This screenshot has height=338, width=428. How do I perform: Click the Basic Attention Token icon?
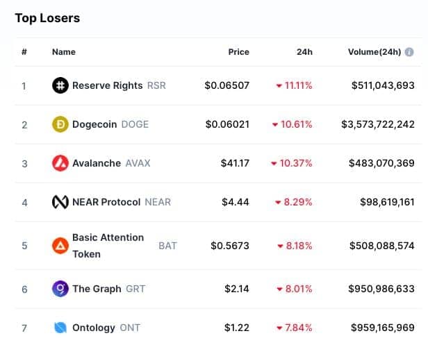(60, 246)
